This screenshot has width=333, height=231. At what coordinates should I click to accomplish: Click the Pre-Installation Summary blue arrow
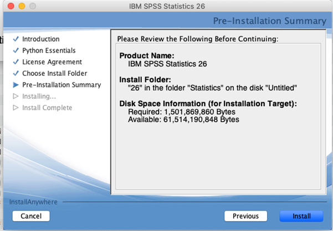[16, 85]
